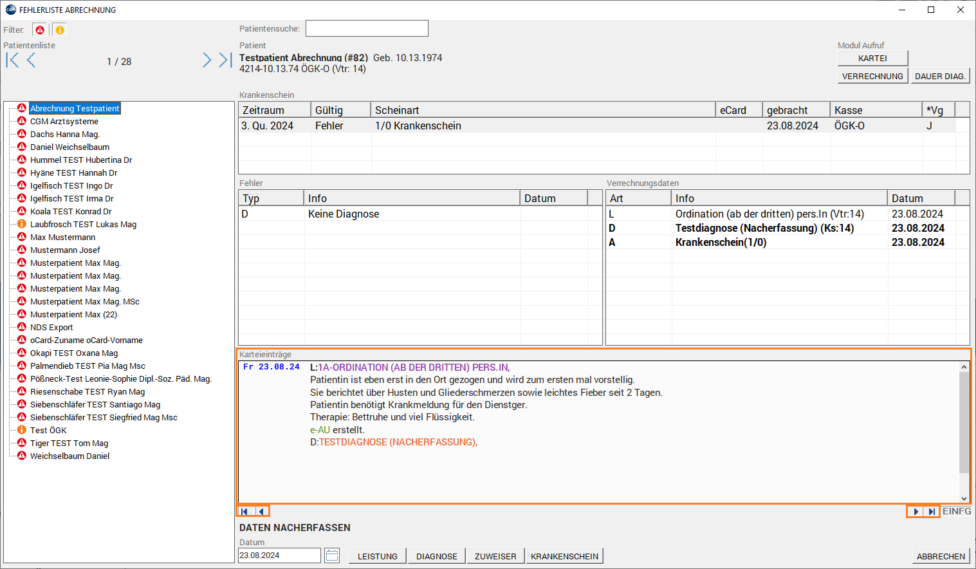Click the Patientensuche search field
This screenshot has width=976, height=569.
tap(366, 28)
